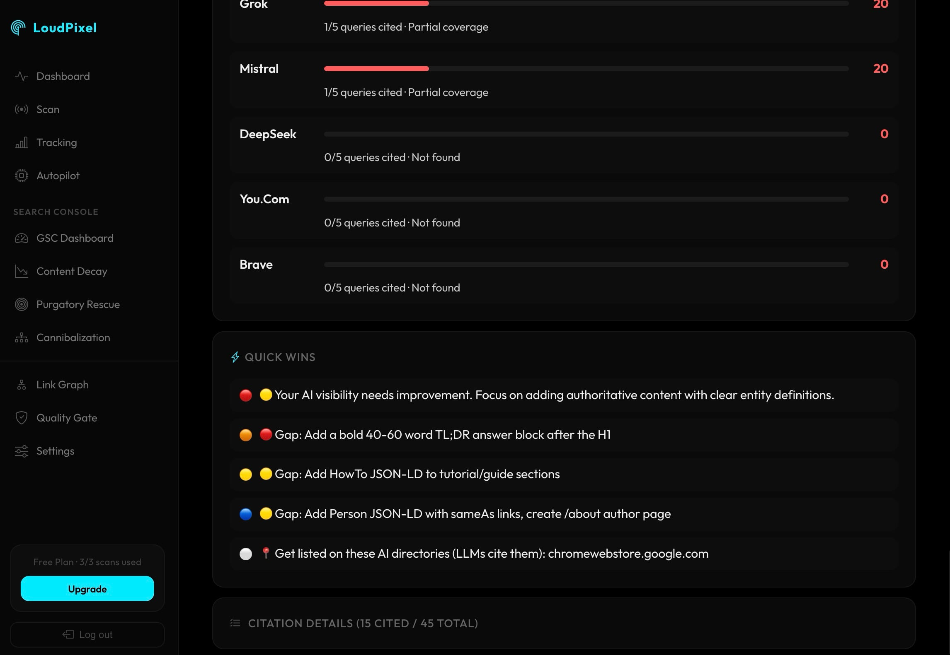Click the AI directories quick win row
950x655 pixels.
(x=491, y=554)
